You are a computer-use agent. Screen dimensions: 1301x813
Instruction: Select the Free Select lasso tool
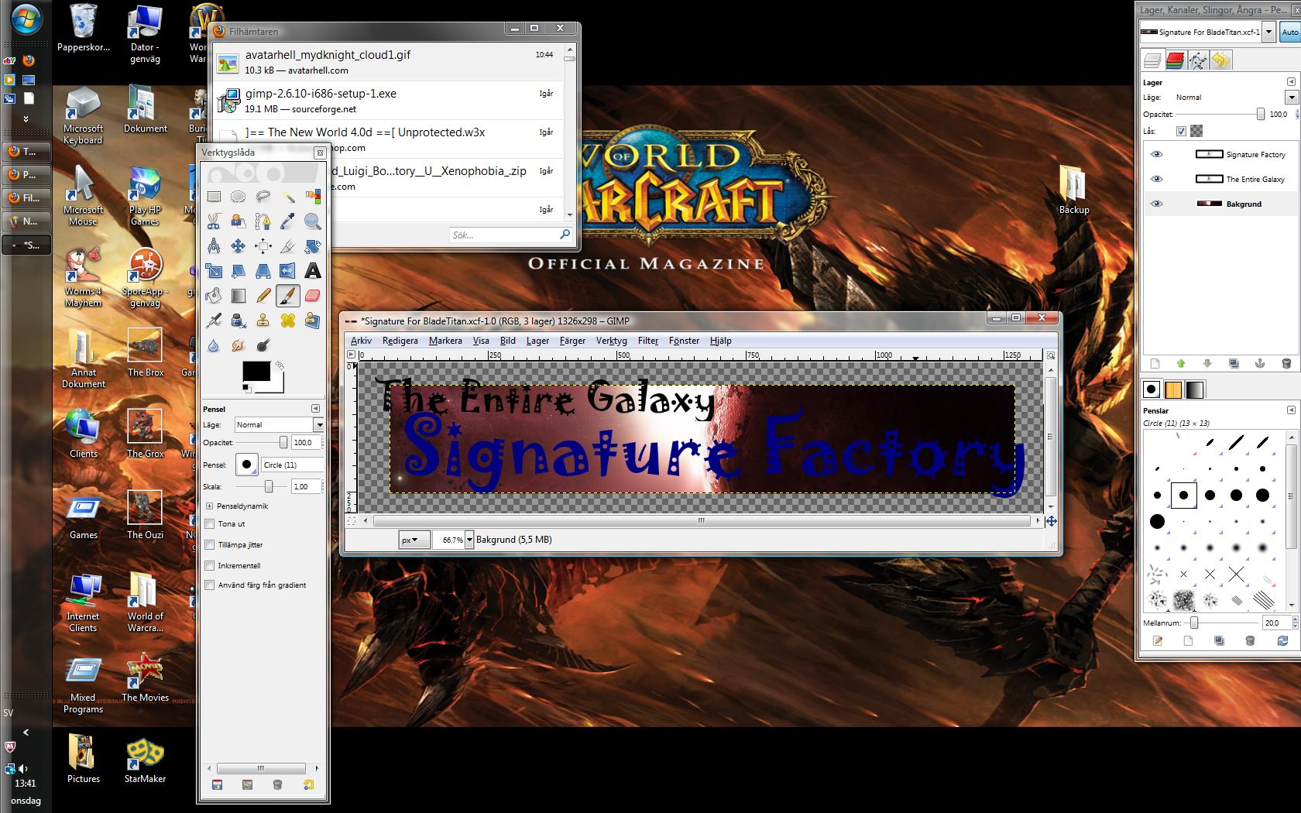263,197
